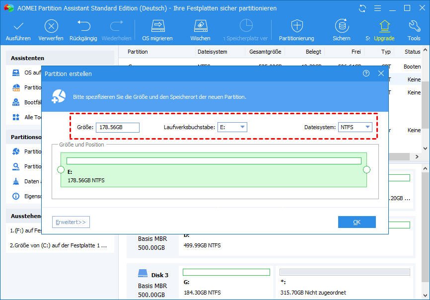Click the OK button
Image resolution: width=430 pixels, height=300 pixels.
(x=357, y=222)
